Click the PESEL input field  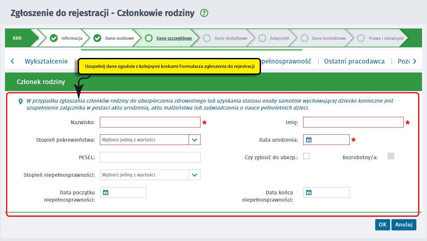[x=150, y=157]
